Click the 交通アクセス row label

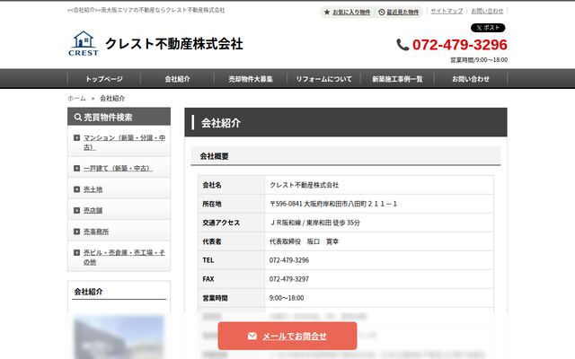pyautogui.click(x=221, y=223)
